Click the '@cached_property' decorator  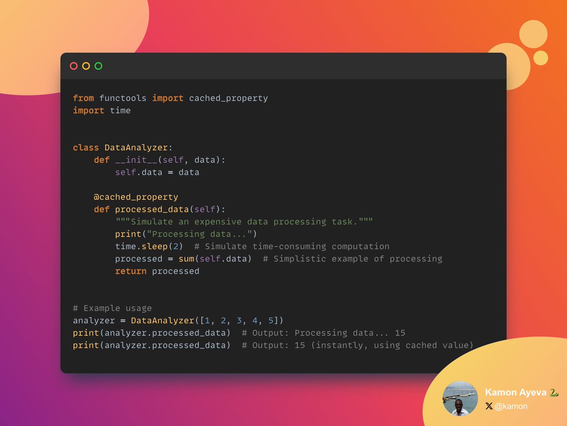tap(136, 197)
